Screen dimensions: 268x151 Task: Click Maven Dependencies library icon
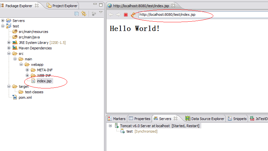pyautogui.click(x=15, y=48)
